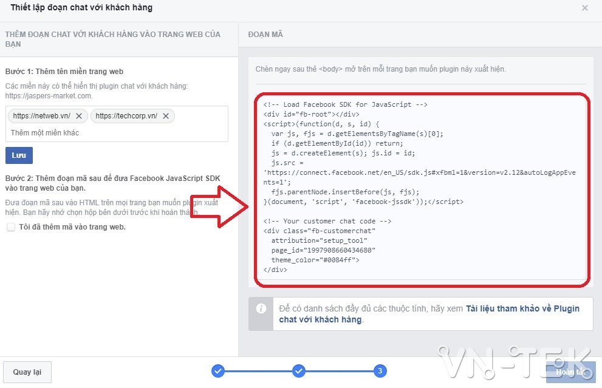
Task: Close the customer chat setup dialog
Action: pos(585,8)
